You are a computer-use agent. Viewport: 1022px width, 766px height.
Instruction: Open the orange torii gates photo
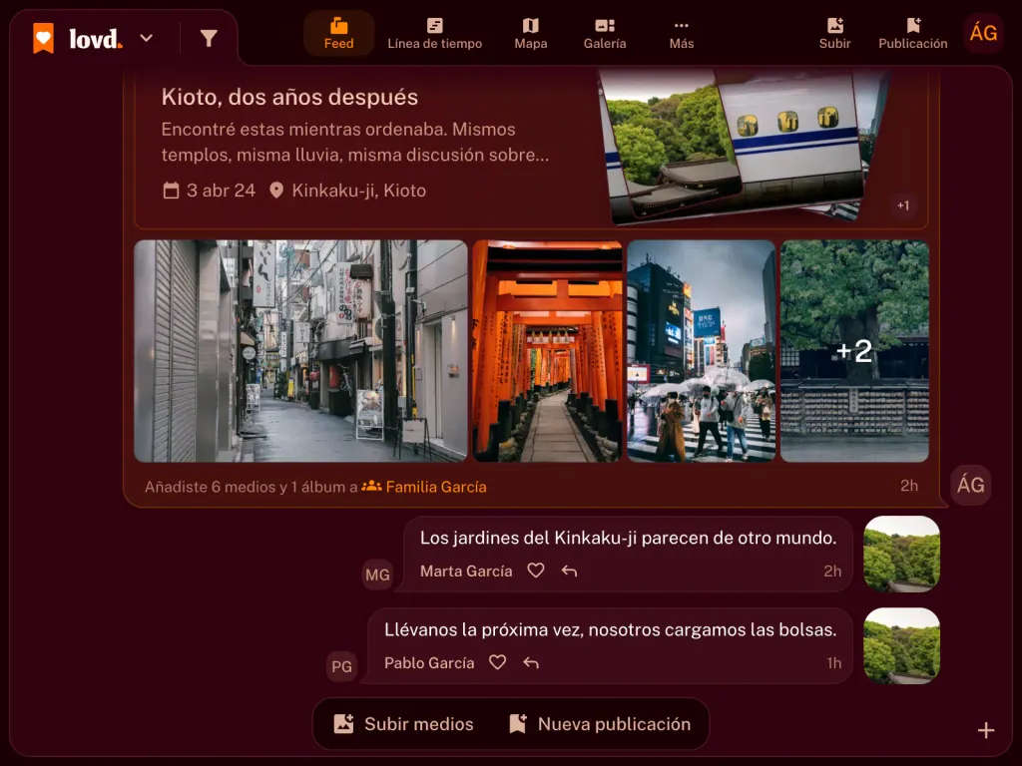(548, 351)
